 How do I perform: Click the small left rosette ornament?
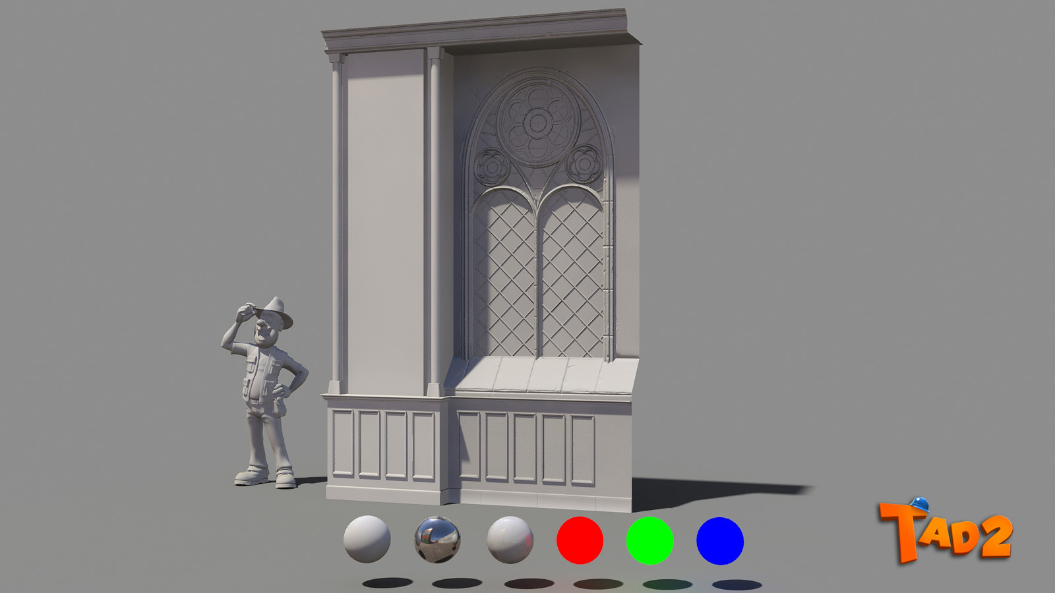tap(491, 166)
